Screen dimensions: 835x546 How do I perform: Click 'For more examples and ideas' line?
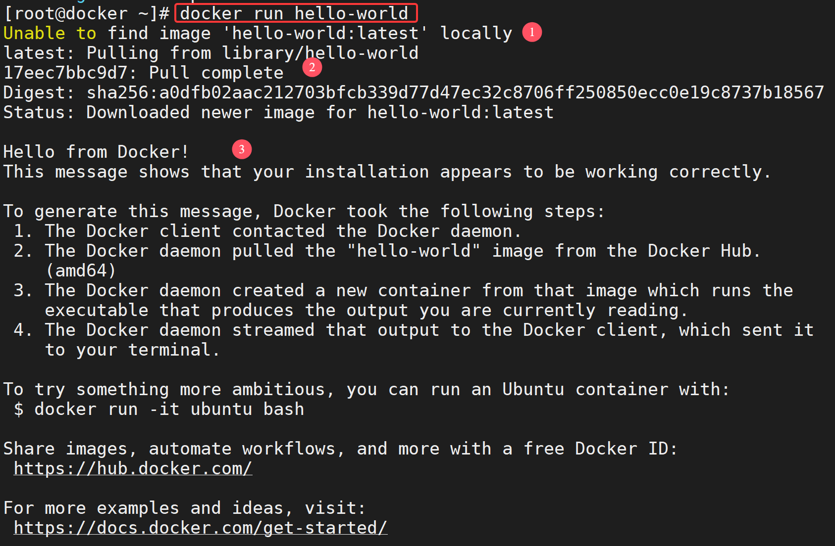tap(185, 508)
